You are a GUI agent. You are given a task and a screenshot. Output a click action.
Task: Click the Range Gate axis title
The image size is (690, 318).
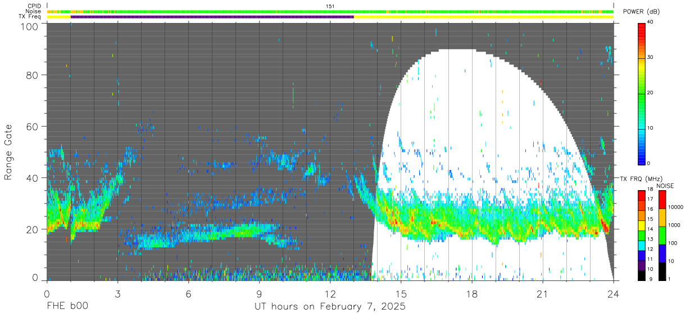pyautogui.click(x=8, y=152)
